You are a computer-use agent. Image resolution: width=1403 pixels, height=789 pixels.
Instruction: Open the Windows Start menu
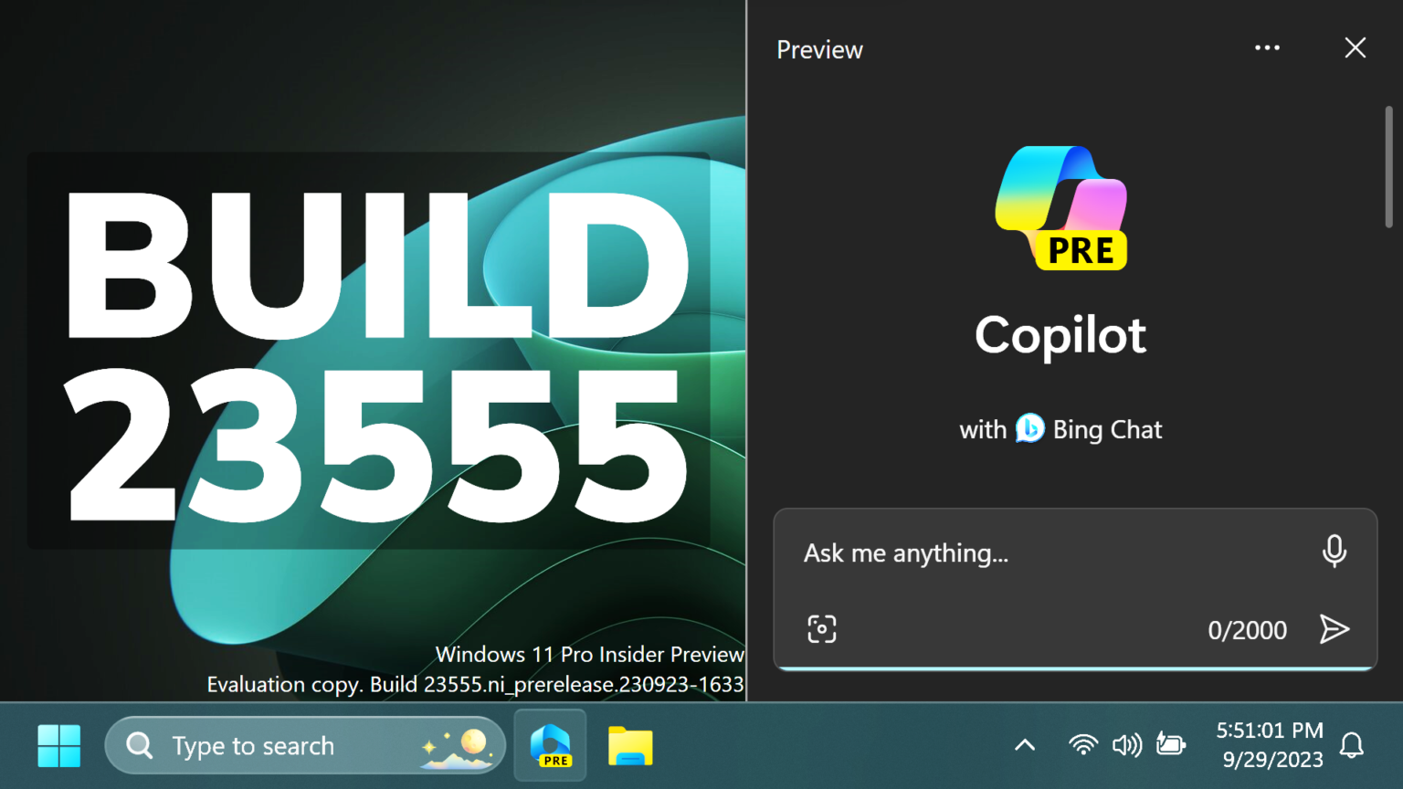click(59, 746)
